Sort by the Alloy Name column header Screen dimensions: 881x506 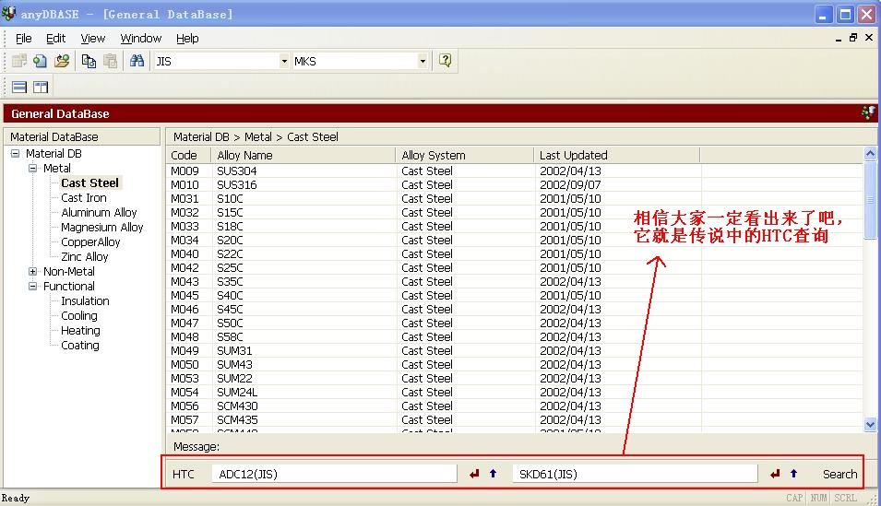pos(303,155)
